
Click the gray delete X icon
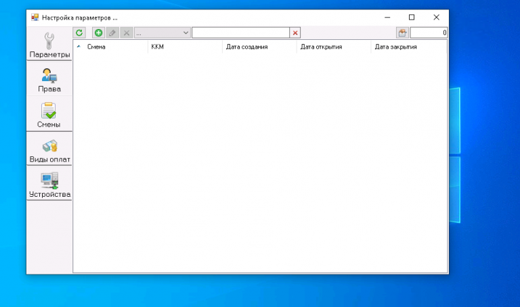click(127, 32)
